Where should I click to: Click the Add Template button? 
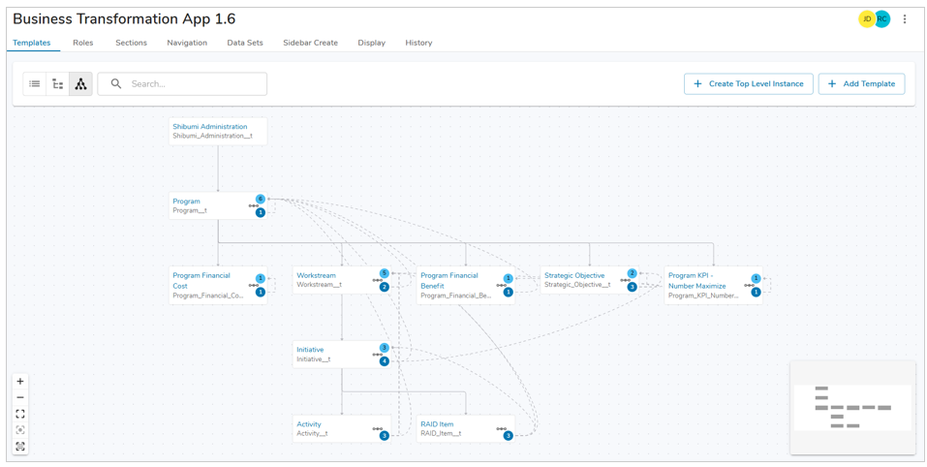click(861, 84)
